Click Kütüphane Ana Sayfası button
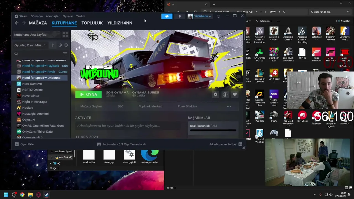 [x=37, y=35]
